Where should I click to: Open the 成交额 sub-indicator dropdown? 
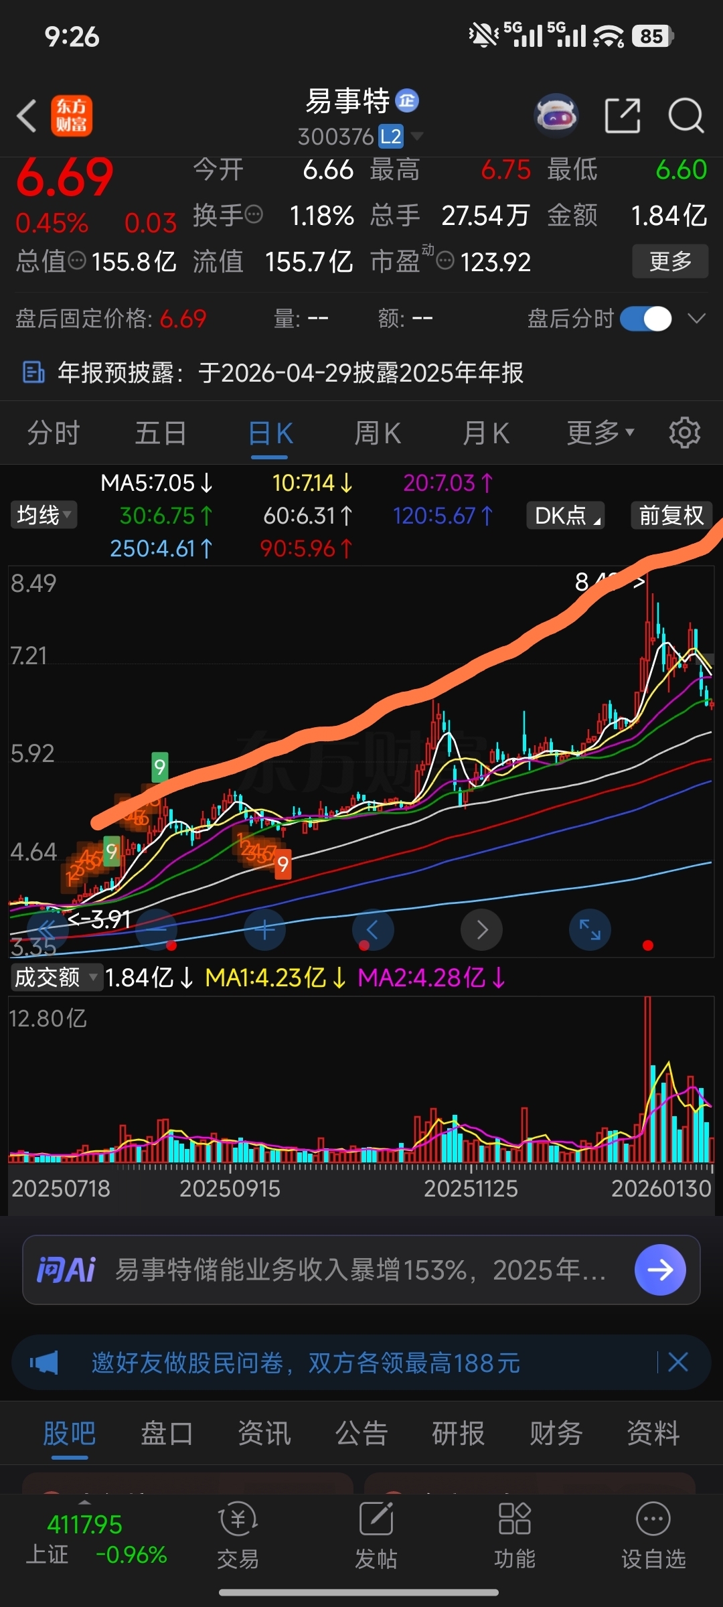[x=56, y=978]
